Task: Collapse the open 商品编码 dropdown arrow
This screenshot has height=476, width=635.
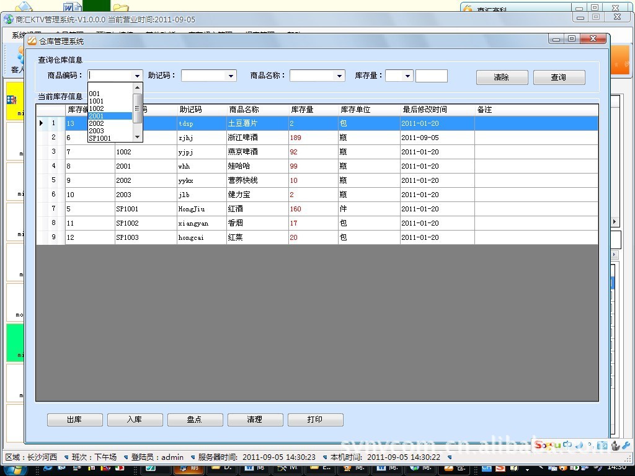Action: click(x=137, y=76)
